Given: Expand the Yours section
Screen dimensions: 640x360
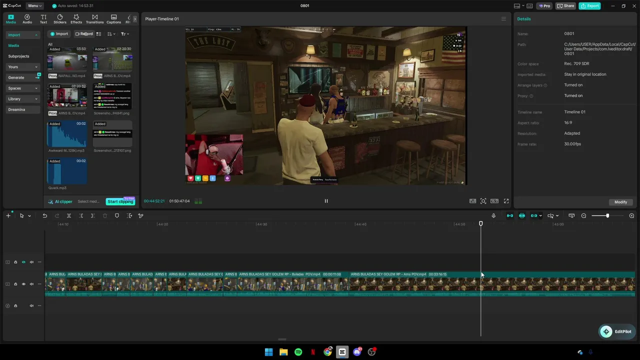Looking at the screenshot, I should point(23,67).
